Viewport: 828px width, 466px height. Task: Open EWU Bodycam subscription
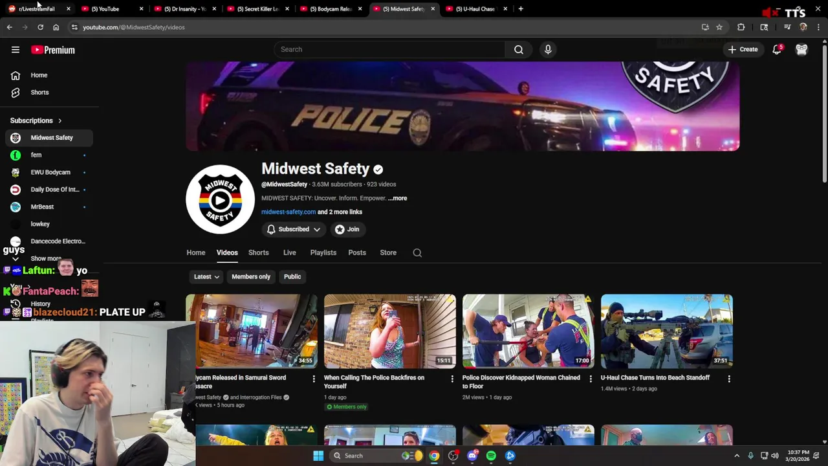pyautogui.click(x=49, y=172)
